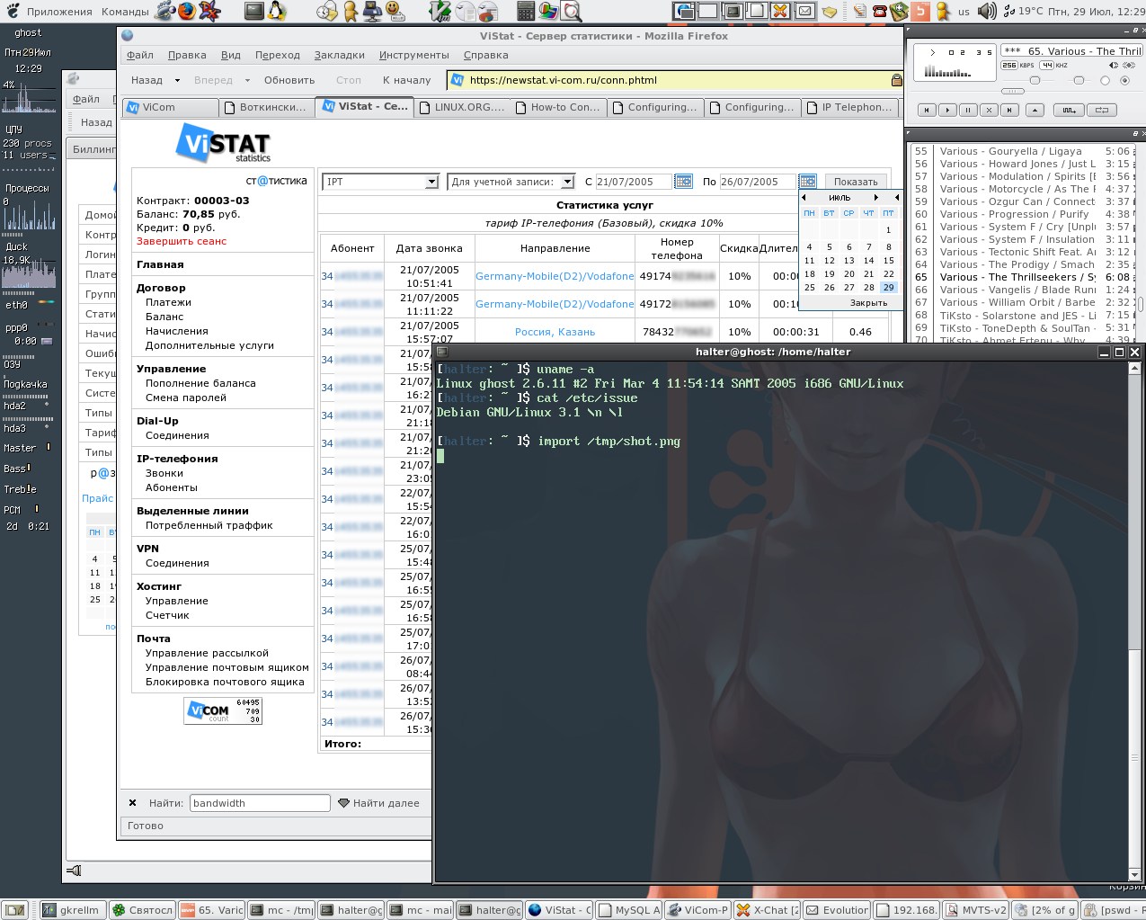Open the start date calendar picker icon
This screenshot has height=920, width=1146.
(x=683, y=182)
